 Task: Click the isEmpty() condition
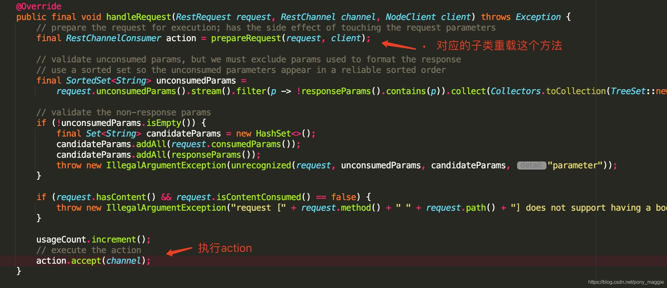[171, 123]
